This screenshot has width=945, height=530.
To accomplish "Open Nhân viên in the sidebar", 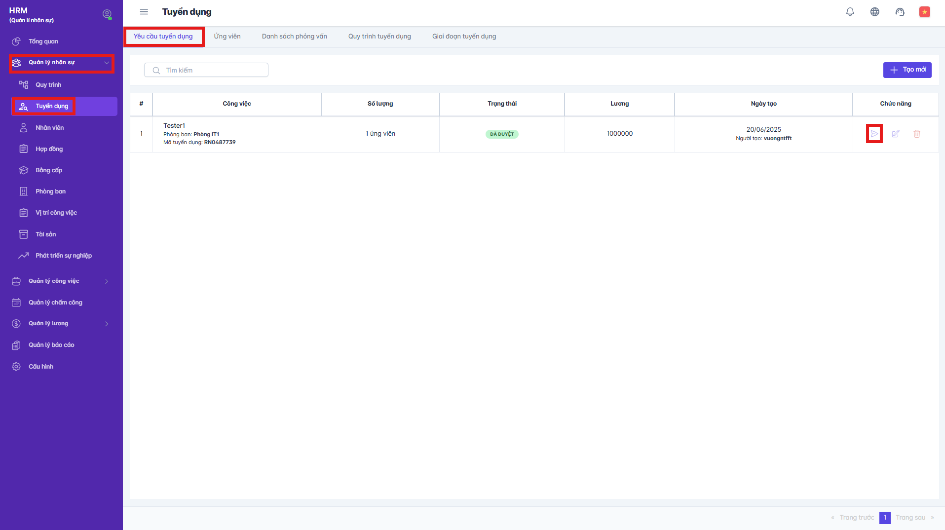I will click(49, 128).
